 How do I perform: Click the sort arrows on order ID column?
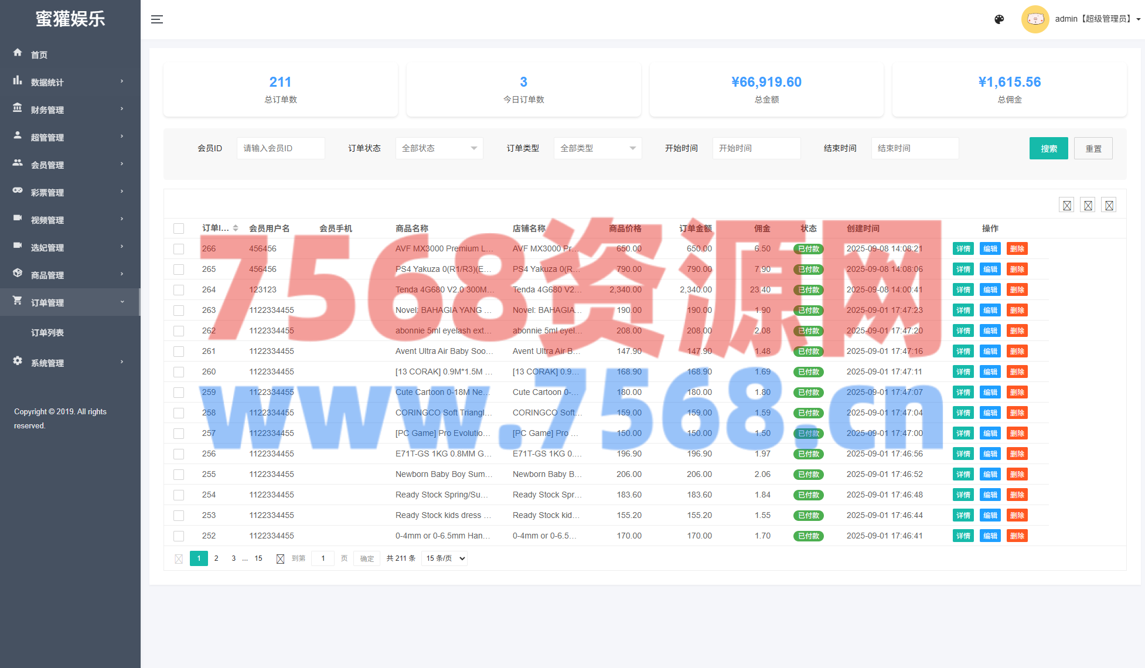[236, 228]
